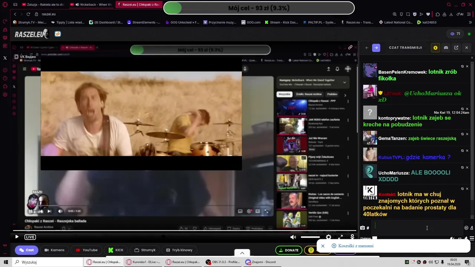This screenshot has width=475, height=267.
Task: Open Windows Start menu
Action: coord(6,262)
